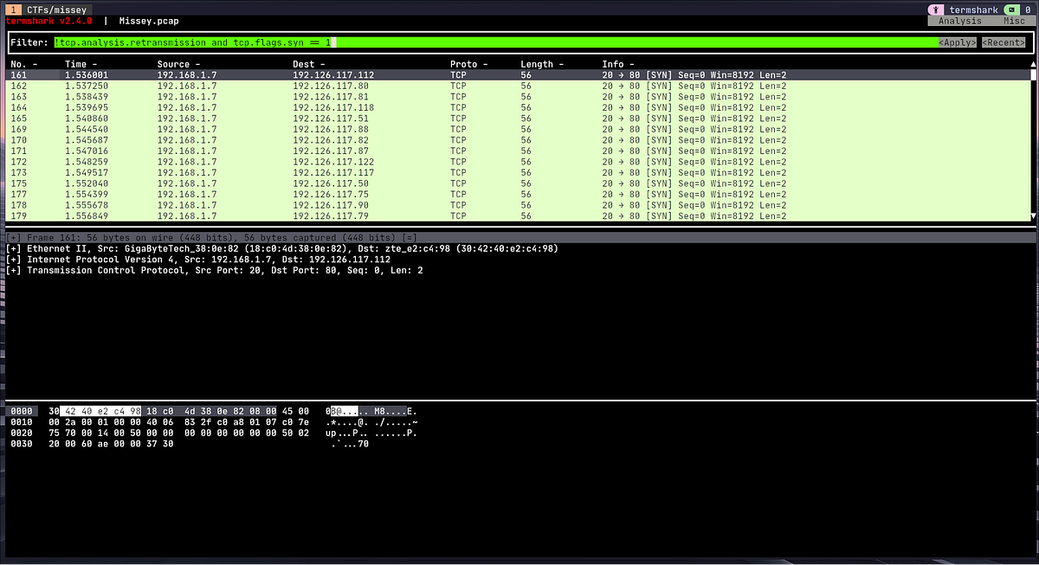Select packet number 170 row
The width and height of the screenshot is (1039, 565).
pos(518,140)
